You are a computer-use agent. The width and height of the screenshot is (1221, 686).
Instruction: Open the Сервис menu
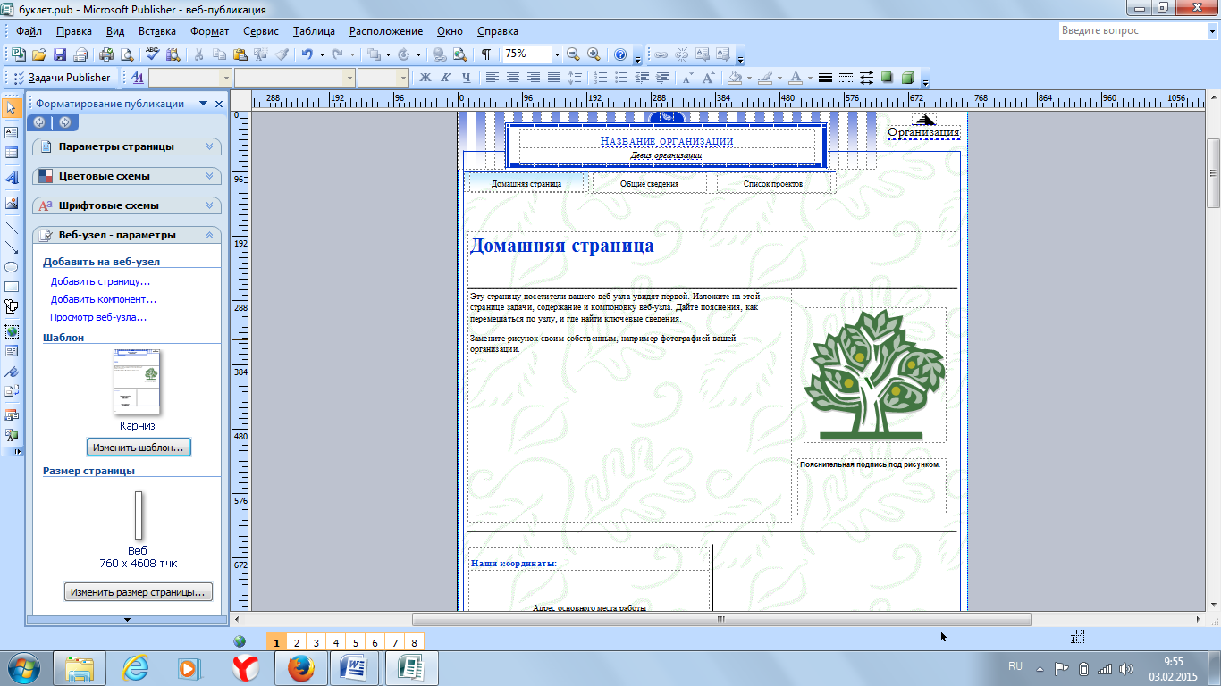pyautogui.click(x=261, y=31)
